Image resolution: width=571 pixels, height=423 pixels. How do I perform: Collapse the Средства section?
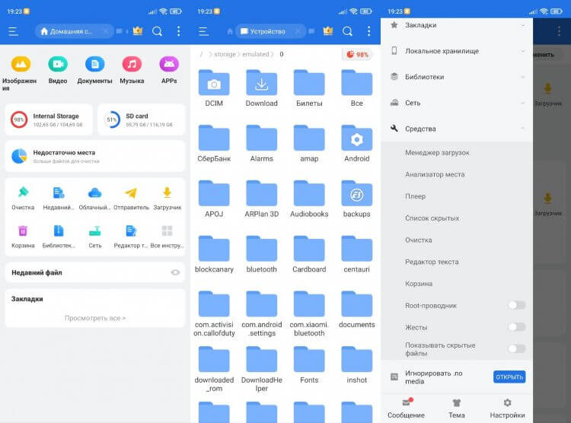(457, 129)
